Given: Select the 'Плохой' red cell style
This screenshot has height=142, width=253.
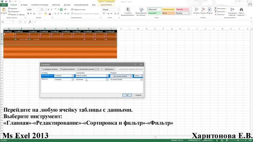Looking at the screenshot, I should 182,9.
